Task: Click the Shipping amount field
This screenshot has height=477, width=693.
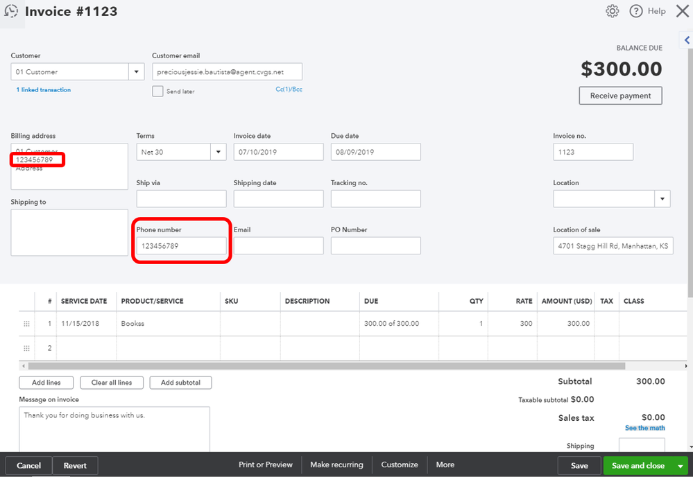Action: point(642,445)
